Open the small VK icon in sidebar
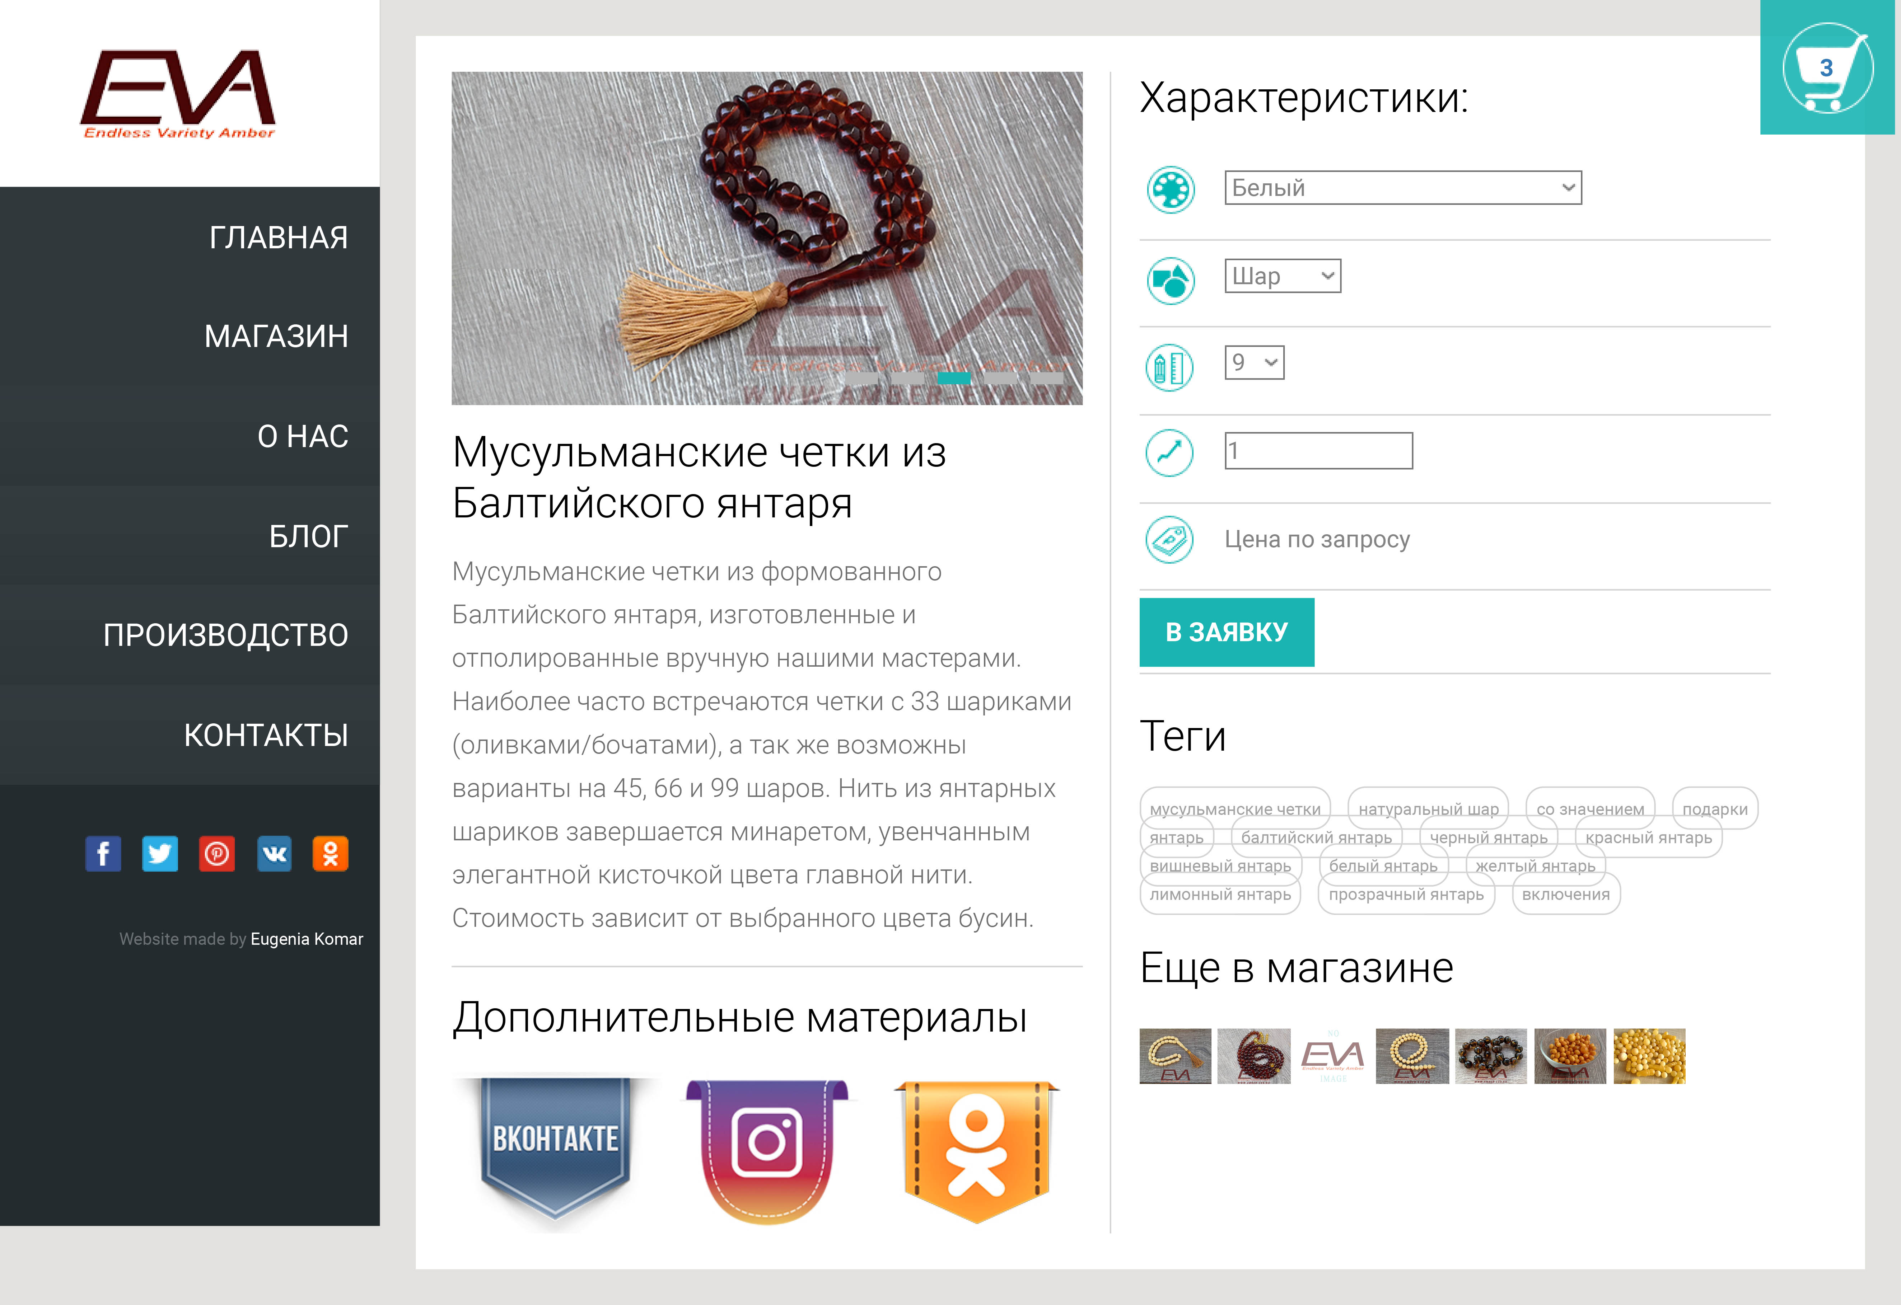This screenshot has height=1305, width=1901. pyautogui.click(x=274, y=854)
